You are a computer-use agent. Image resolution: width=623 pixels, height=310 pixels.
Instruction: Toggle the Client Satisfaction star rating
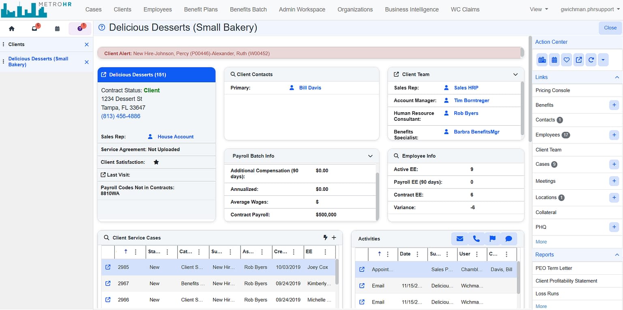point(156,162)
